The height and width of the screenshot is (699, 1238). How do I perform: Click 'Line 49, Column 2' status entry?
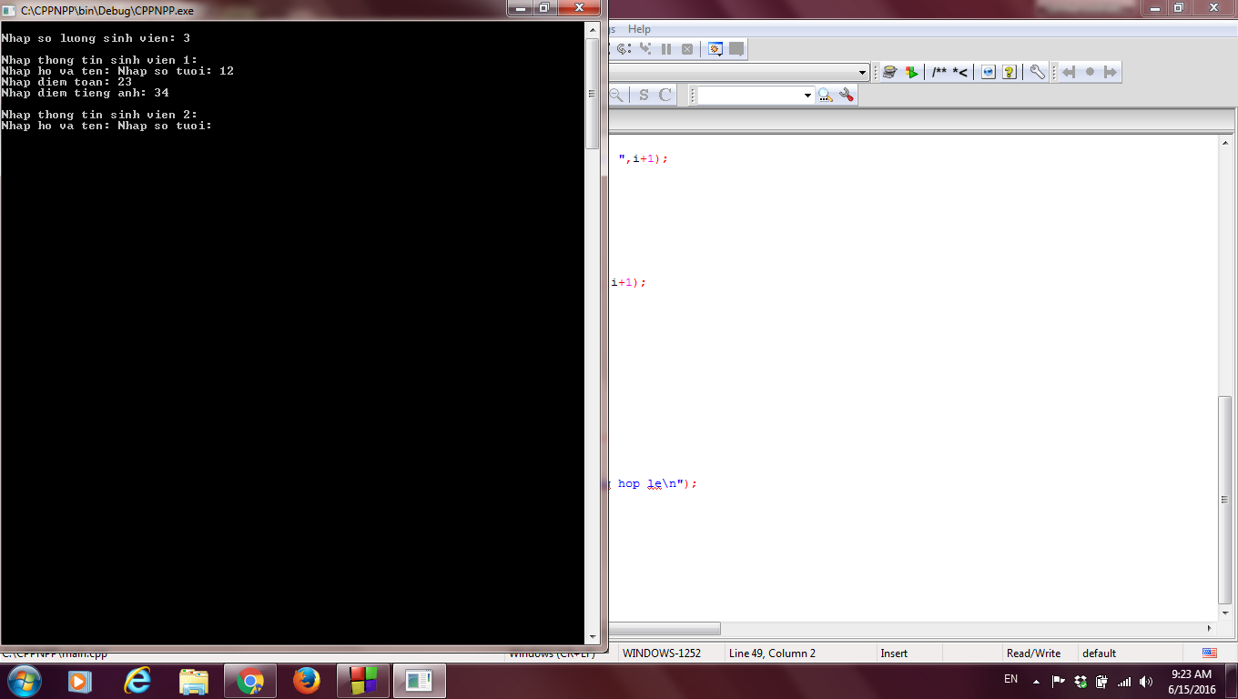pos(772,653)
